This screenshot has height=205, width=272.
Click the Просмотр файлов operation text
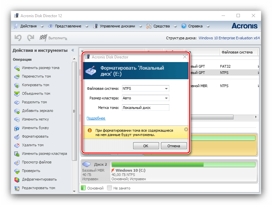point(36,162)
